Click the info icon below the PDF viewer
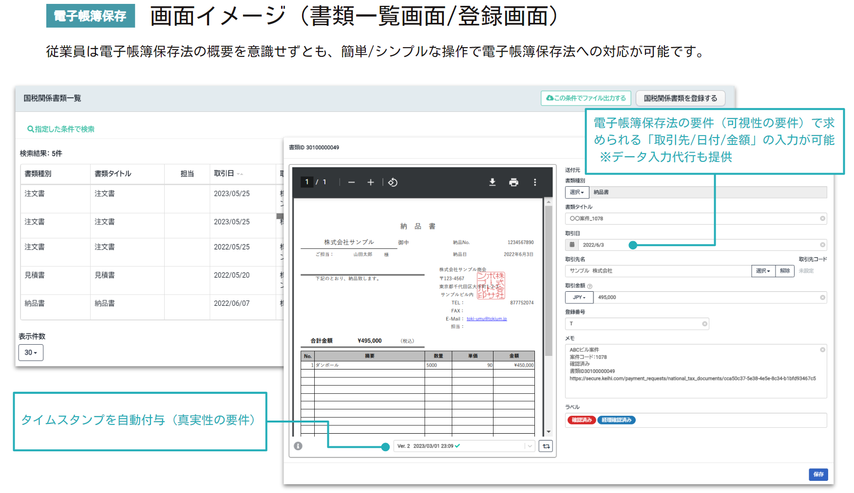This screenshot has width=854, height=493. pos(298,446)
